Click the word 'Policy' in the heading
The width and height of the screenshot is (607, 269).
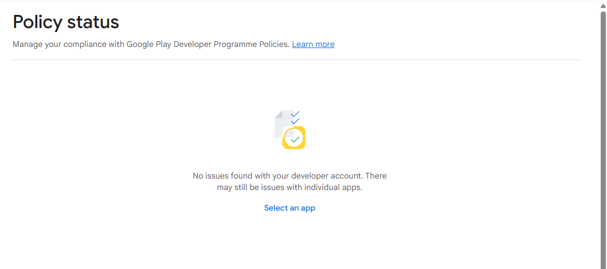coord(37,22)
